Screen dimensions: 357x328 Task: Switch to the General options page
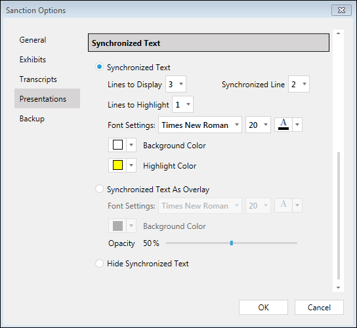click(x=33, y=40)
